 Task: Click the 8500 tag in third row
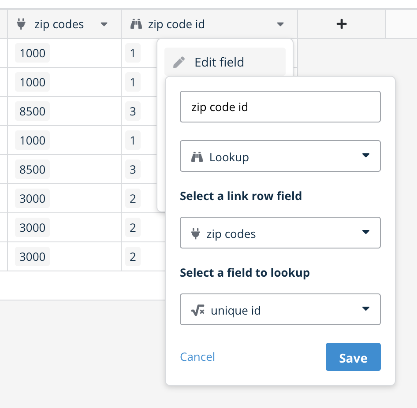click(33, 111)
